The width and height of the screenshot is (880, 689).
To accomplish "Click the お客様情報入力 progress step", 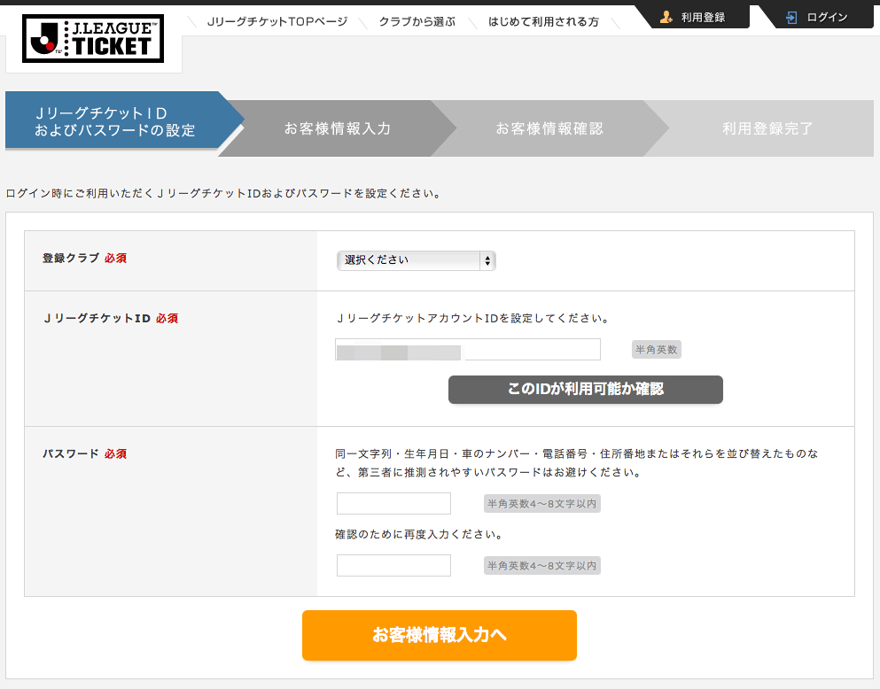I will click(x=338, y=128).
